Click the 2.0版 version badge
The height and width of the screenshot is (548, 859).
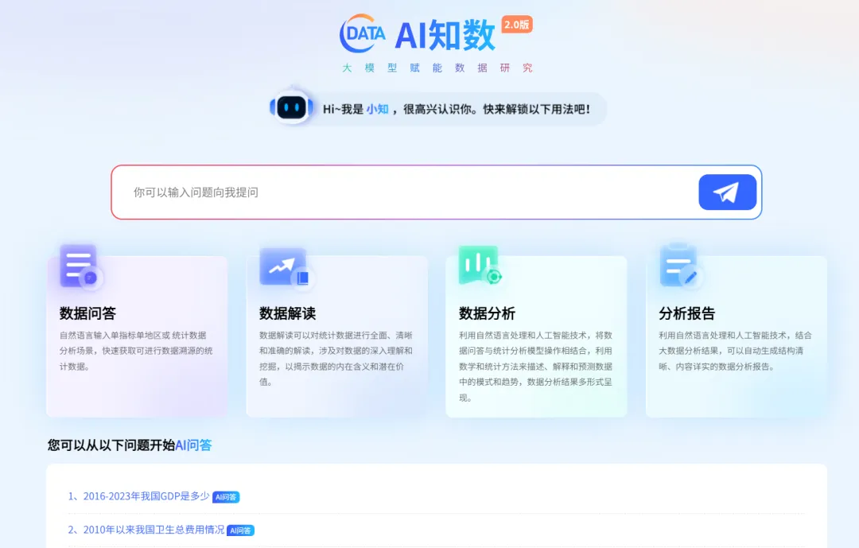[x=517, y=24]
